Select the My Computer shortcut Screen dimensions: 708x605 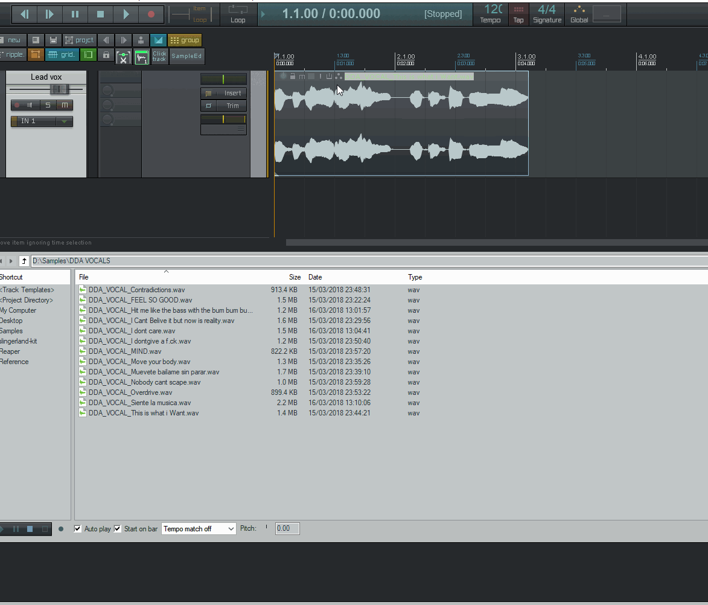click(x=18, y=310)
